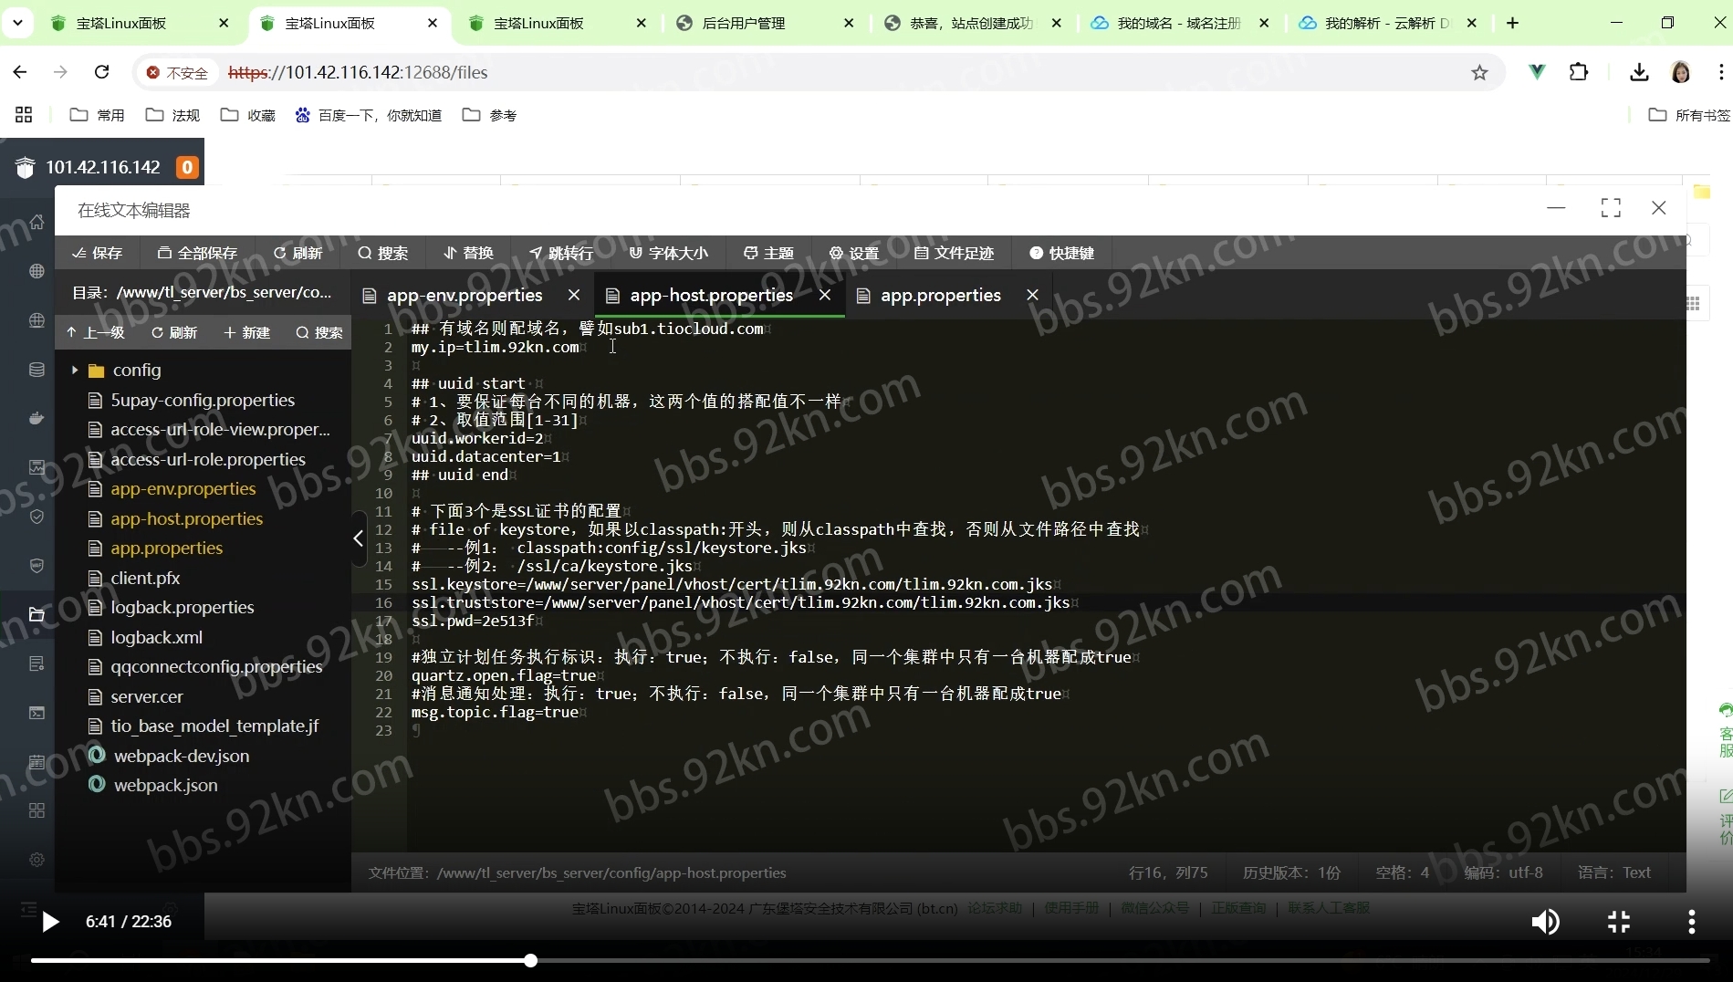This screenshot has width=1733, height=982.
Task: Open client.pfx file
Action: tap(145, 578)
